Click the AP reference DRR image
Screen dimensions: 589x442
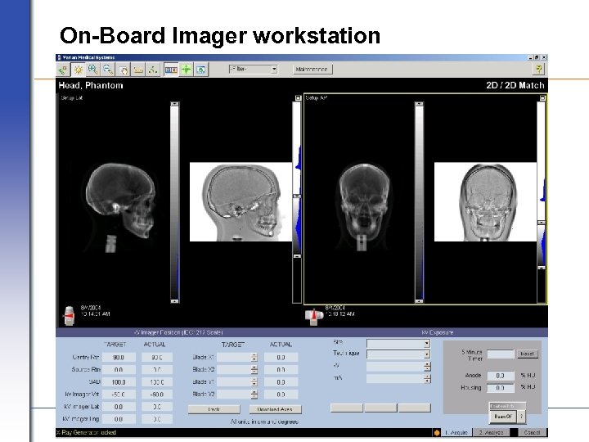(x=485, y=202)
